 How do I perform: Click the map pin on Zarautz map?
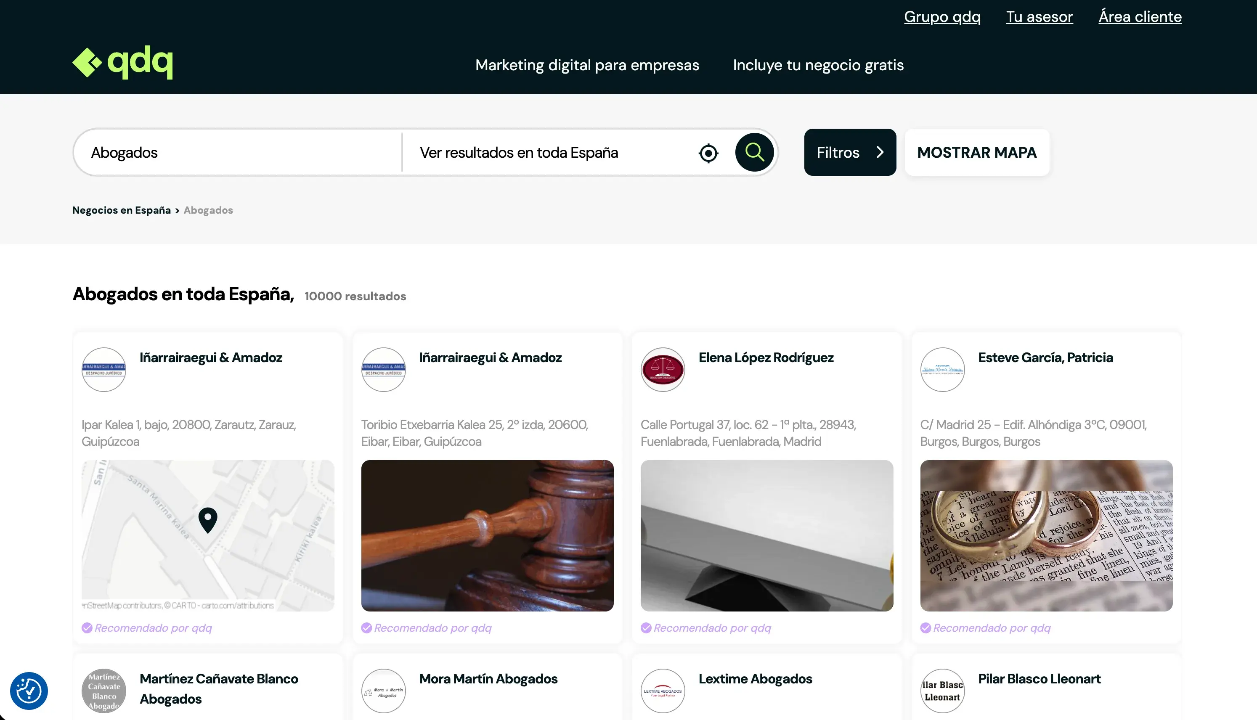pyautogui.click(x=208, y=520)
